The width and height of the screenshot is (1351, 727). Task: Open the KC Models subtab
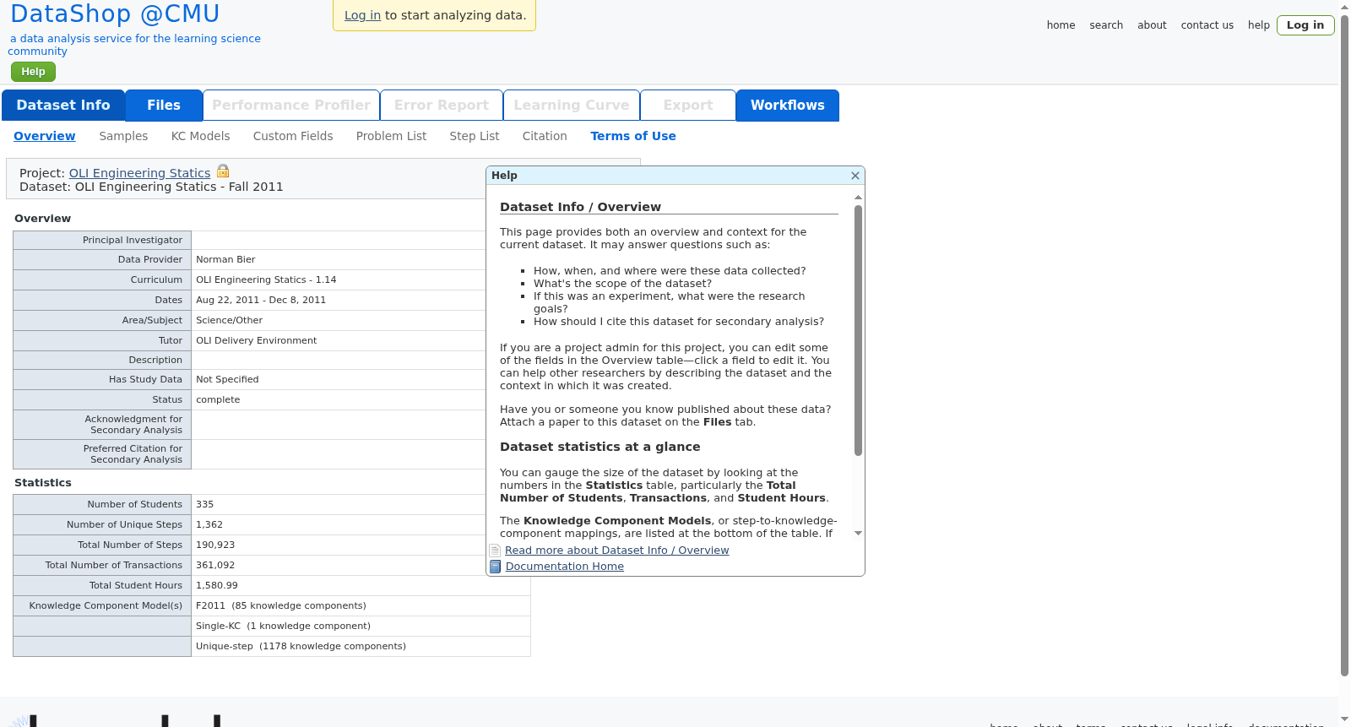(x=200, y=136)
